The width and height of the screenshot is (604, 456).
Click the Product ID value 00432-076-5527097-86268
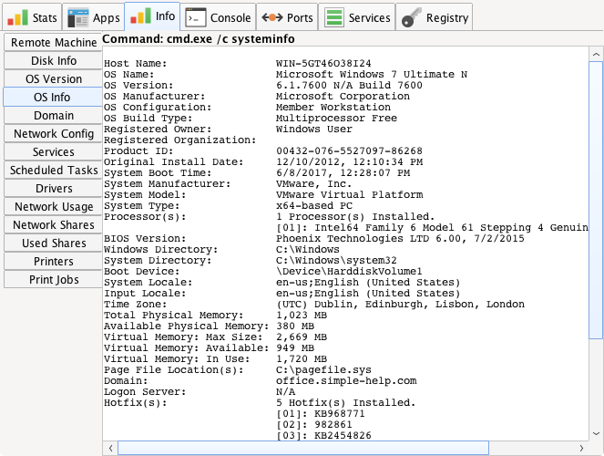click(x=349, y=150)
